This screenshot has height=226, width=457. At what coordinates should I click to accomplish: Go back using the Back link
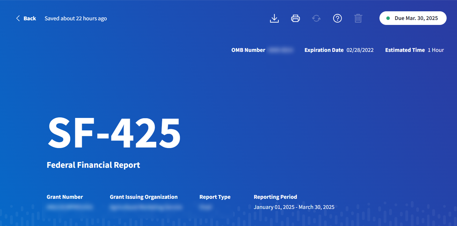click(x=30, y=18)
